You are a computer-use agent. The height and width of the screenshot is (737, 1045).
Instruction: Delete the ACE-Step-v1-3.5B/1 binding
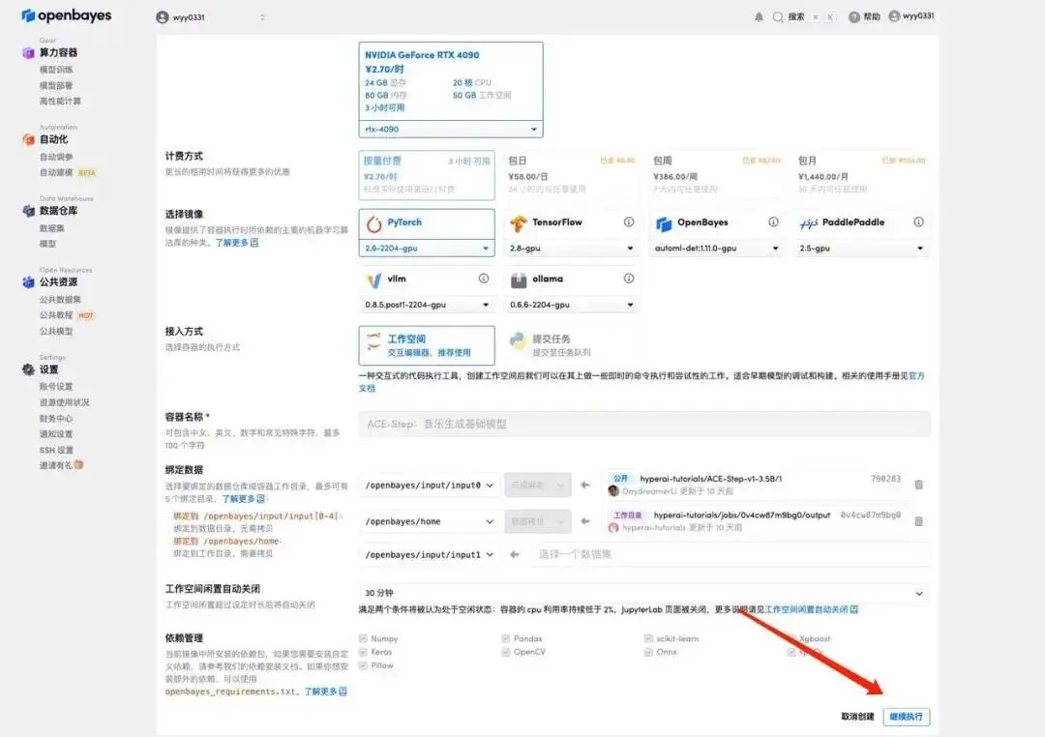918,485
